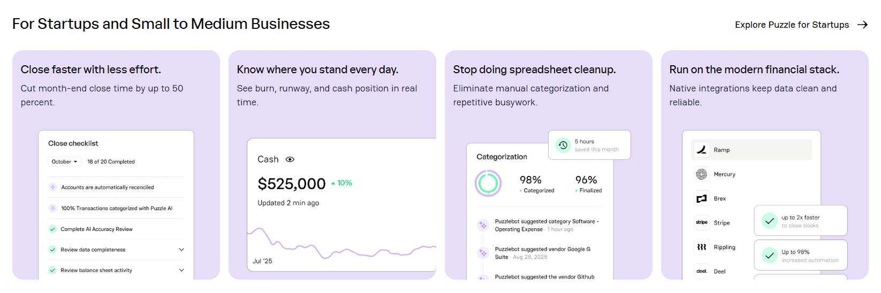Click the Stripe logo icon
The width and height of the screenshot is (881, 293).
point(701,222)
